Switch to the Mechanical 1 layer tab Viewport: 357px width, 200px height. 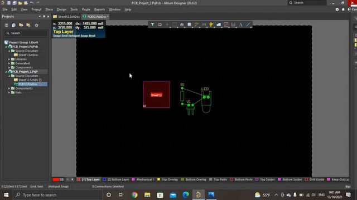[143, 179]
